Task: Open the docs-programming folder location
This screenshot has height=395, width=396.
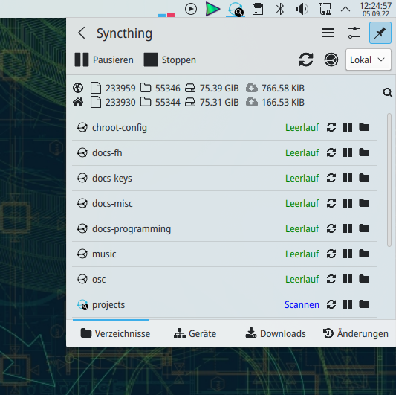Action: coord(364,228)
